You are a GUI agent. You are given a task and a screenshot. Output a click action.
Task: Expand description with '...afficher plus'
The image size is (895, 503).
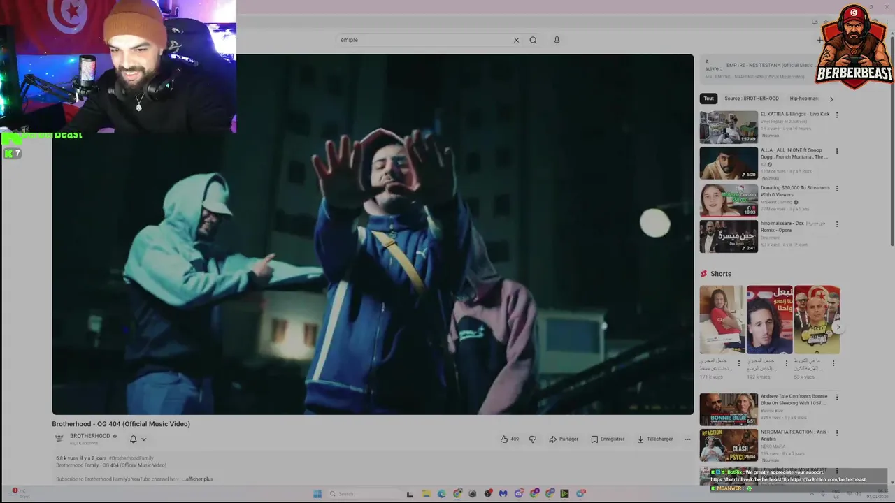[x=198, y=479]
